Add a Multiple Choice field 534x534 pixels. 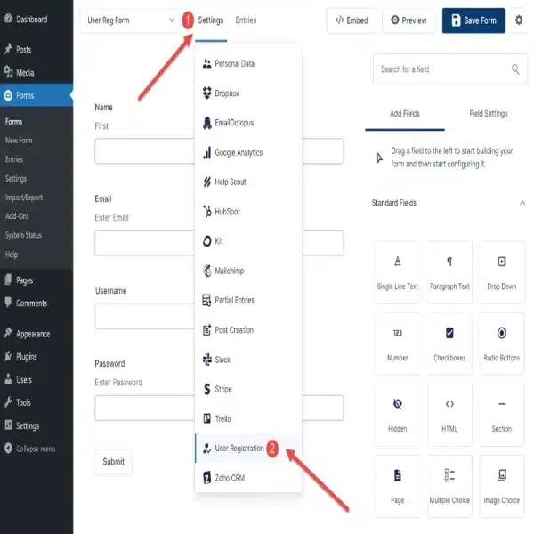click(x=449, y=486)
